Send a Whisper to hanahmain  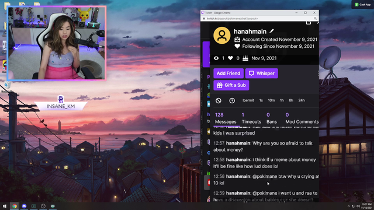coord(262,73)
